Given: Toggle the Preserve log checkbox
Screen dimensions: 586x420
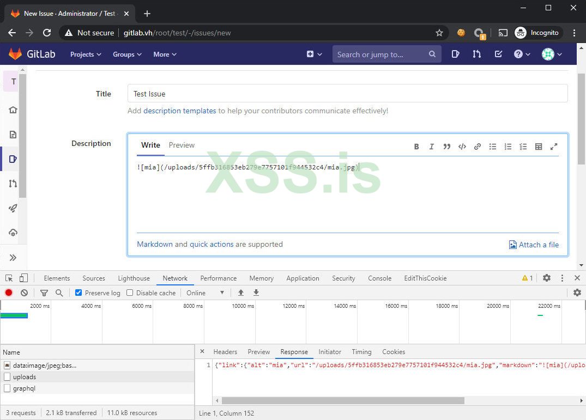Looking at the screenshot, I should [x=78, y=293].
